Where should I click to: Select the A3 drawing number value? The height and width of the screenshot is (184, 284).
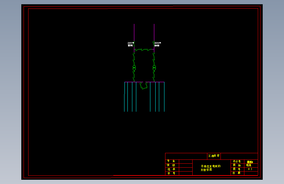pos(250,169)
